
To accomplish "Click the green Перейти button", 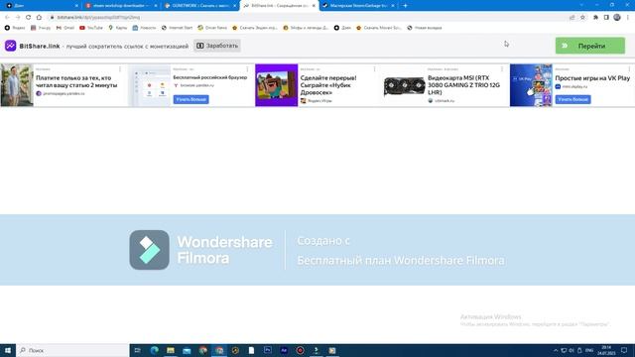I will tap(590, 46).
